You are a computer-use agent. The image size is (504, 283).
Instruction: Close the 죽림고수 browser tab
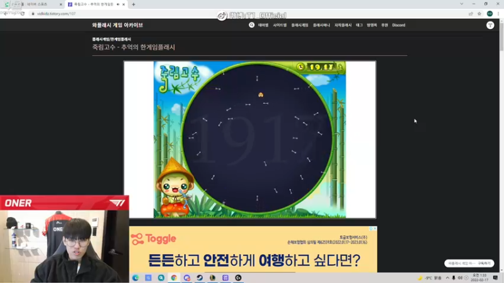123,4
